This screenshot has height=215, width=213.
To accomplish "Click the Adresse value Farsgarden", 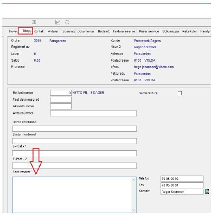I will pyautogui.click(x=142, y=54).
